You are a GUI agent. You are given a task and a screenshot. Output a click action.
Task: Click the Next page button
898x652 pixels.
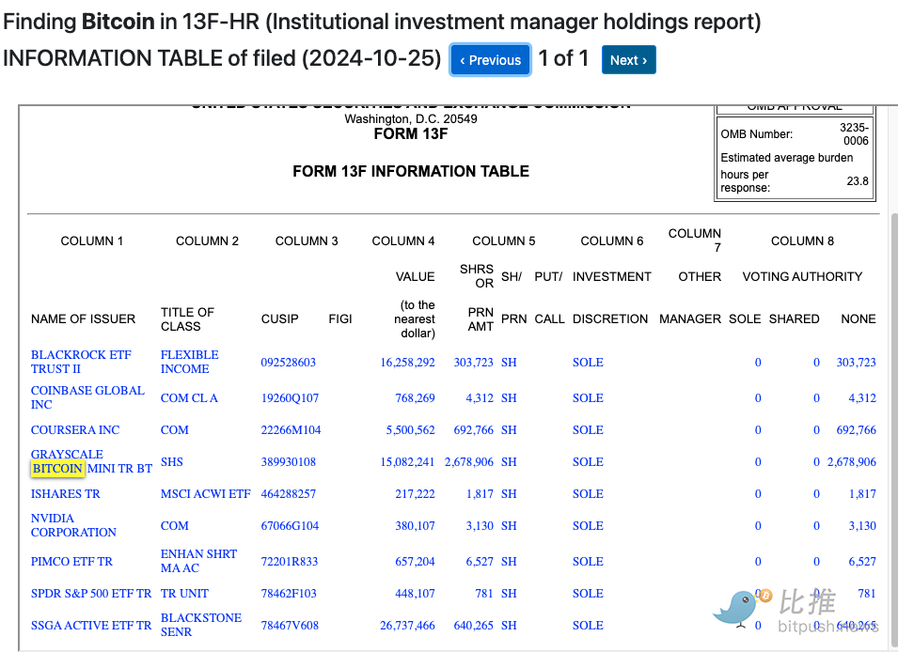point(628,60)
